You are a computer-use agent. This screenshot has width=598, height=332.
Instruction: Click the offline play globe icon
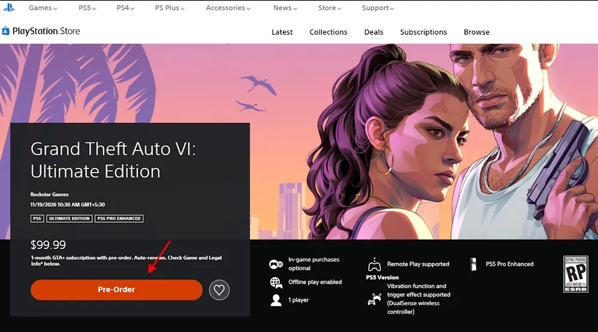coord(276,282)
